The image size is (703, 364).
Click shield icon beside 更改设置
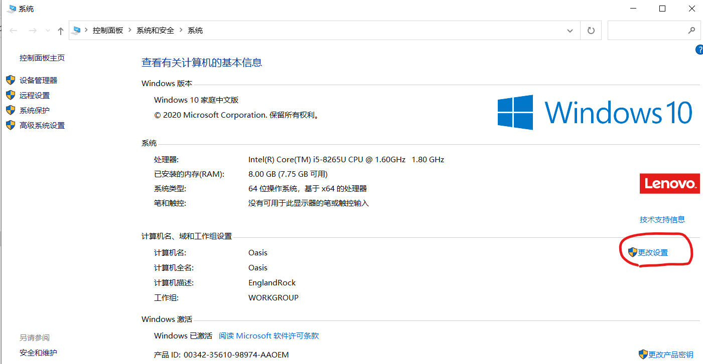633,252
